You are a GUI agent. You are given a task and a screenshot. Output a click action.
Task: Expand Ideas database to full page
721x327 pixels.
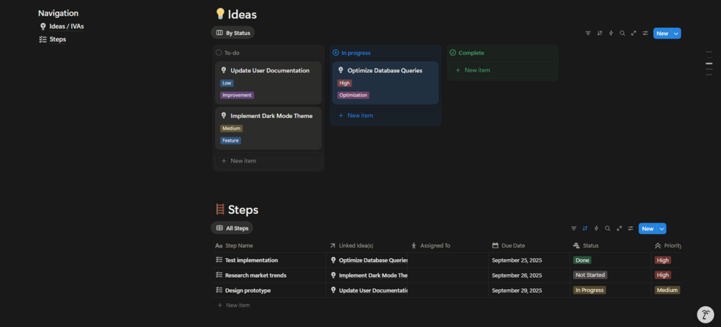point(633,33)
